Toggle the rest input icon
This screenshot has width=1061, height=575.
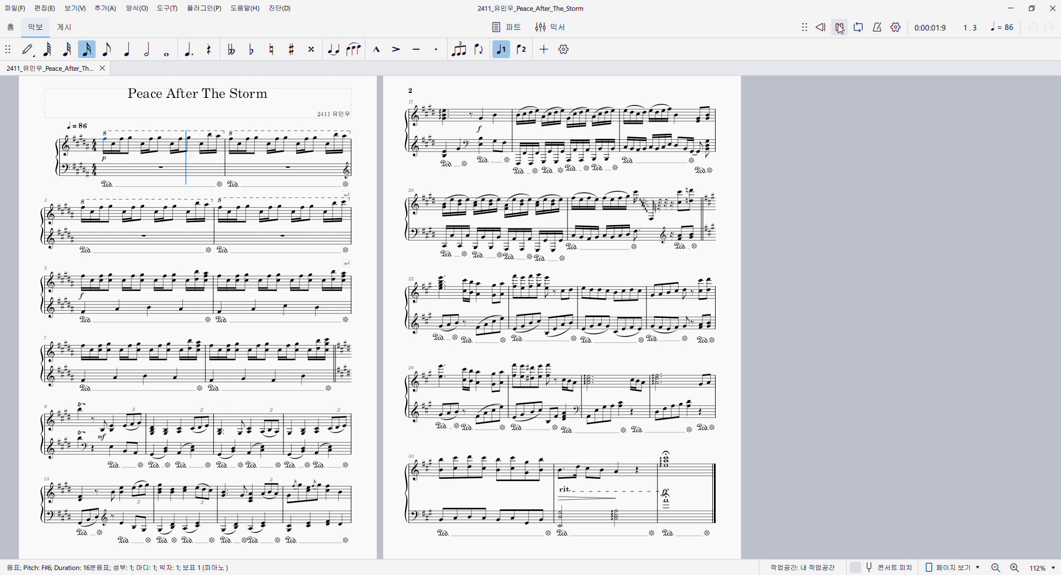coord(208,50)
